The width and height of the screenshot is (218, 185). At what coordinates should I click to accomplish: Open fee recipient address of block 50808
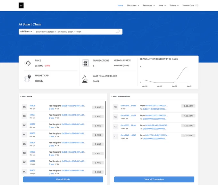tap(73, 106)
